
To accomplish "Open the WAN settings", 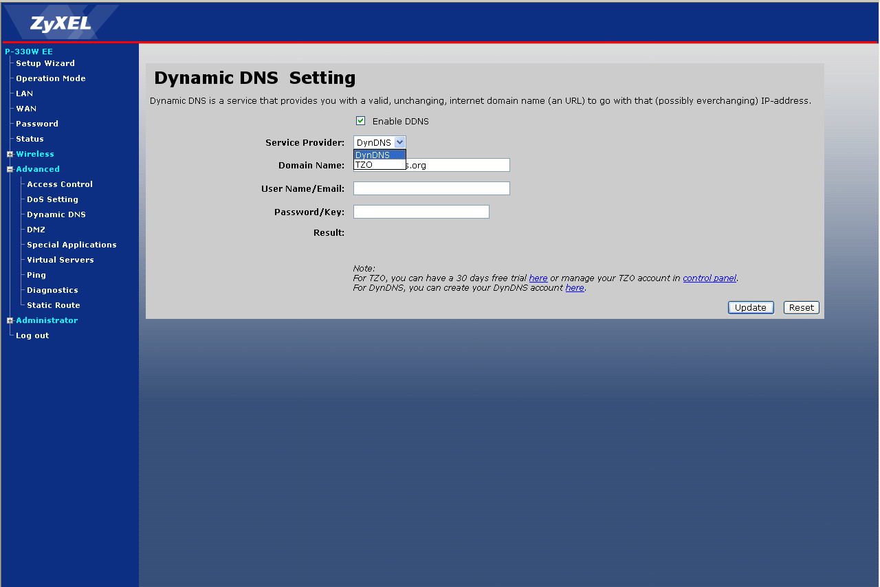I will pos(26,109).
